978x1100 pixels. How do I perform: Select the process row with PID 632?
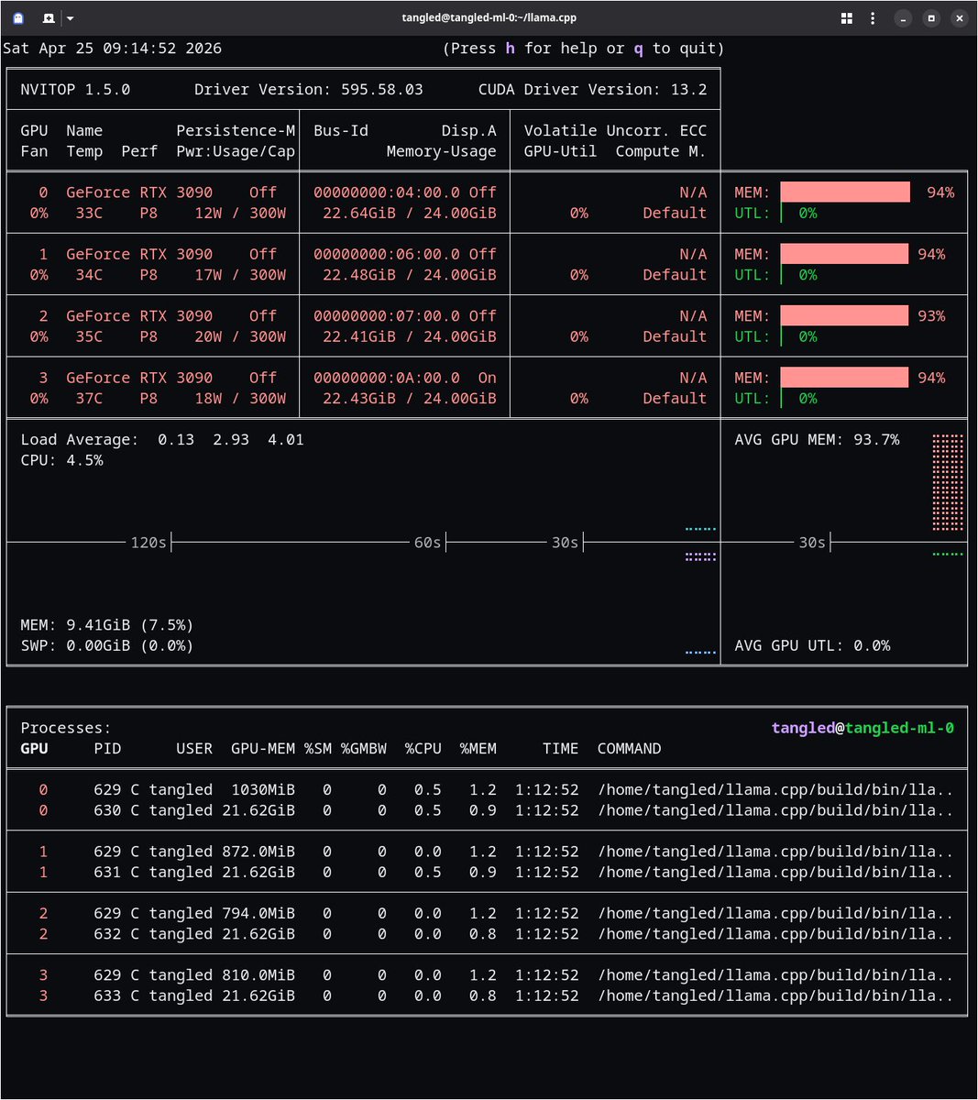coord(487,935)
